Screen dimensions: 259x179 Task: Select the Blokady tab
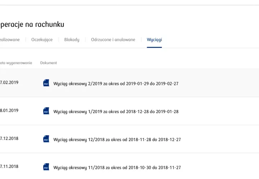(72, 40)
